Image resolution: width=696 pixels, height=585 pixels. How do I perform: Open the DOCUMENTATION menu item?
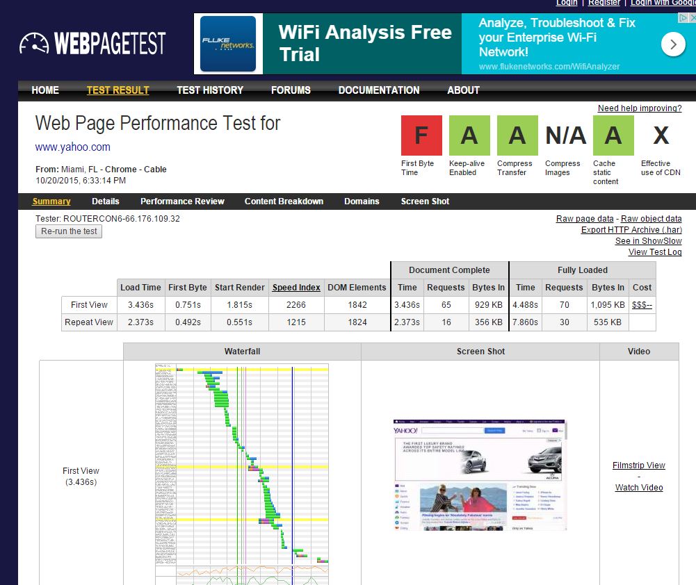[x=379, y=90]
